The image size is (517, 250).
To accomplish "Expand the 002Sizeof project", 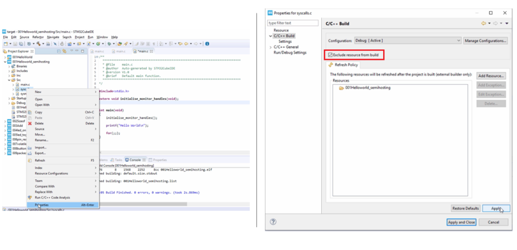I will (x=5, y=121).
